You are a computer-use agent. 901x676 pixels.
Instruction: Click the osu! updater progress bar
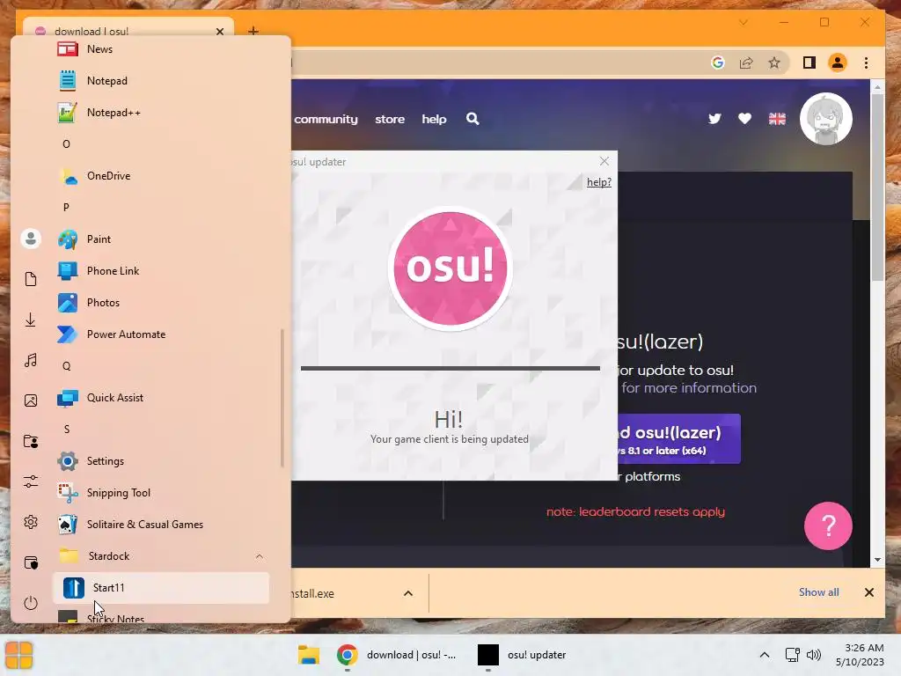tap(450, 368)
